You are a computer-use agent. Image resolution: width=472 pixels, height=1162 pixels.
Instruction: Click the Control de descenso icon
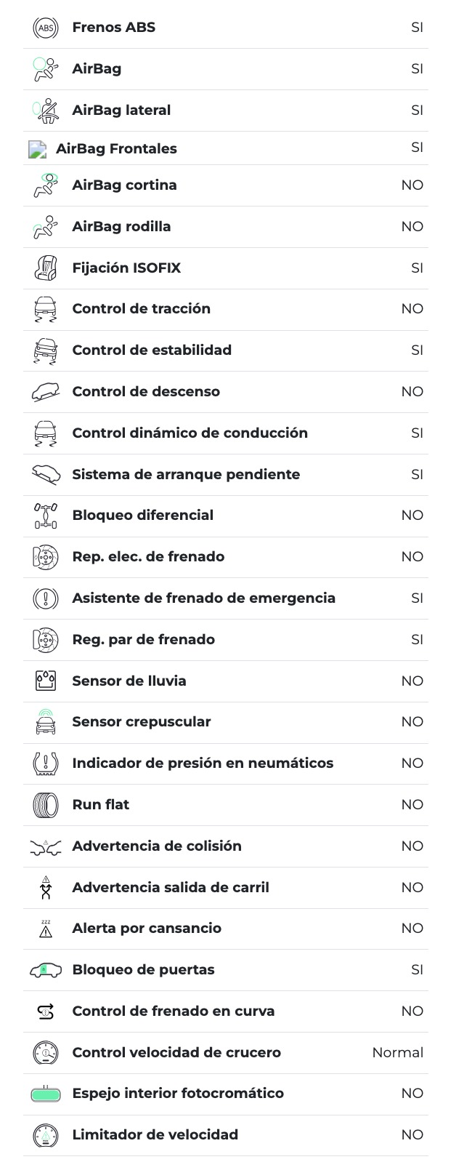click(45, 392)
